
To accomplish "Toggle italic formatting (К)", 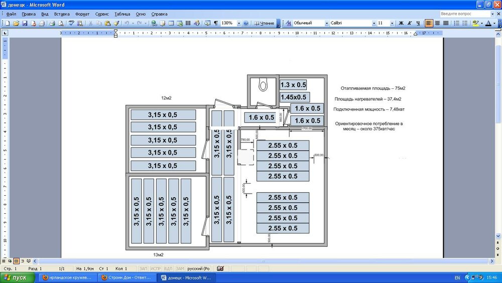I will (409, 23).
